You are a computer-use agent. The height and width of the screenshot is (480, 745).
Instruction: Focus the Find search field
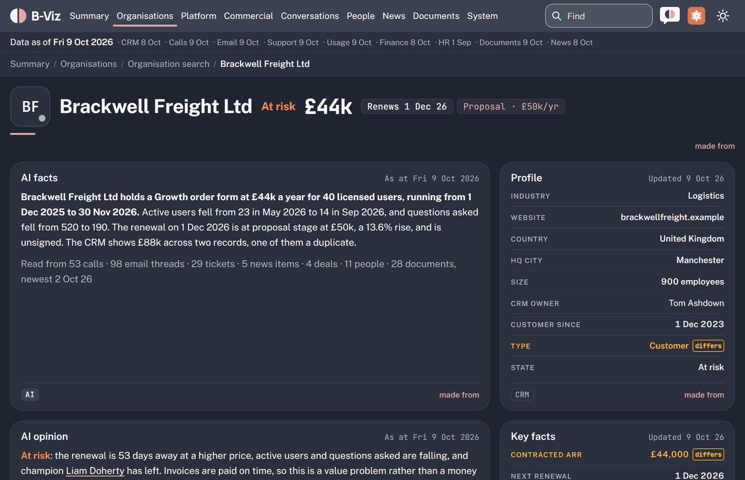pyautogui.click(x=599, y=16)
